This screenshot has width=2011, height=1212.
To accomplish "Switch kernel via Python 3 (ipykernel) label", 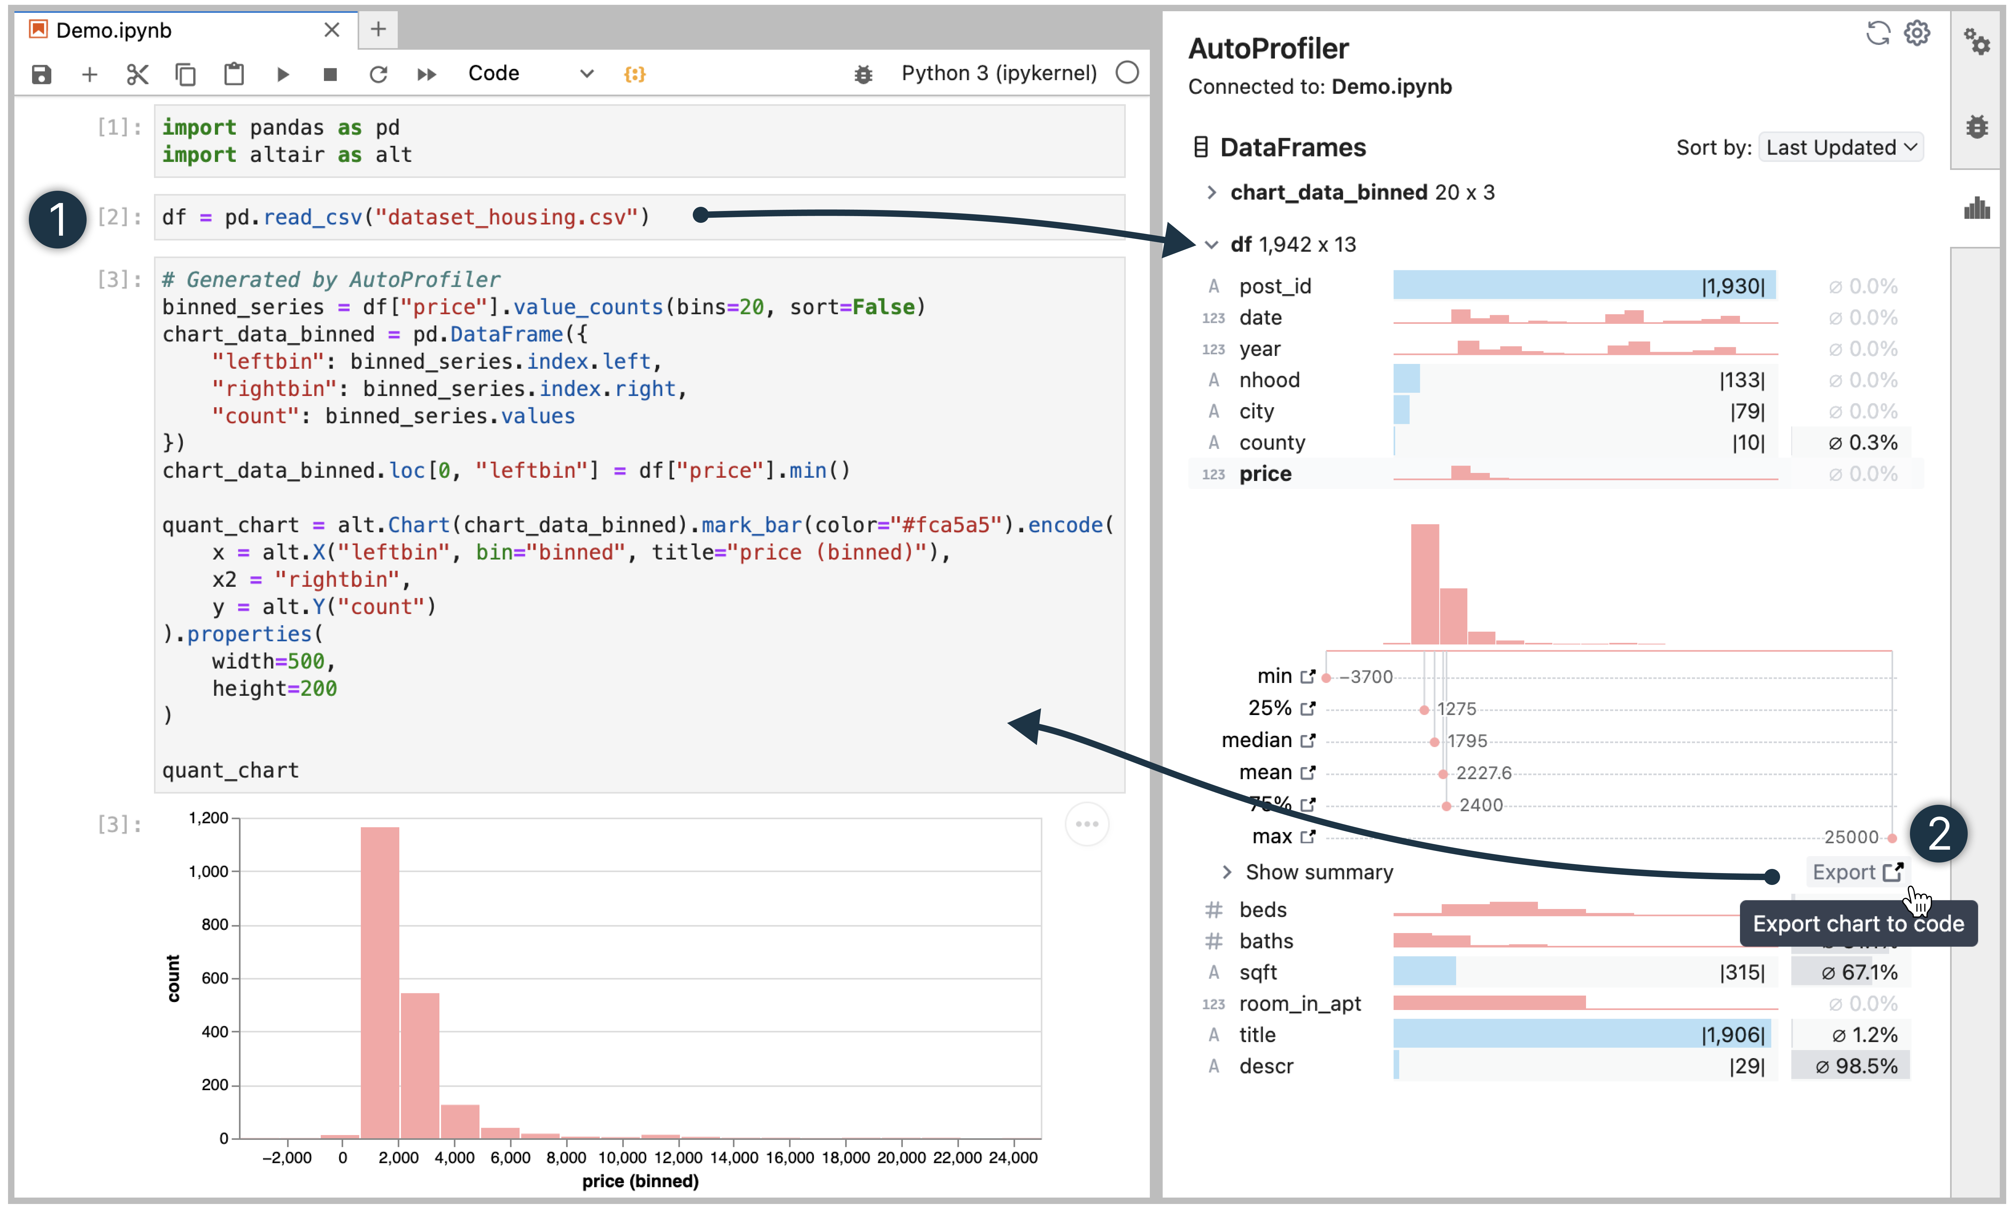I will (999, 73).
